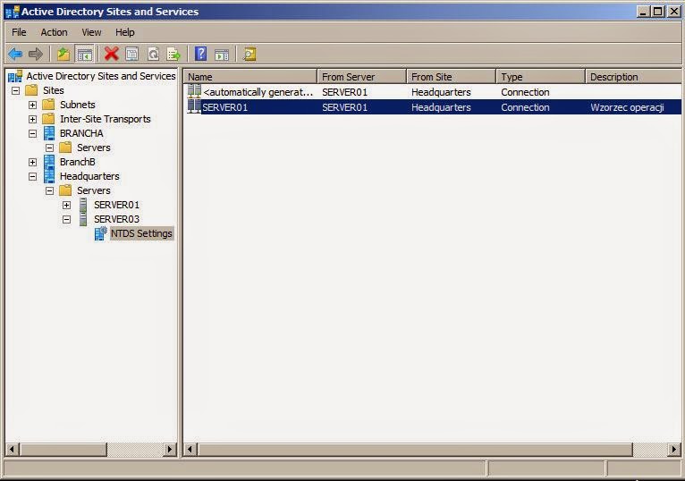Sort by the Description column header
Image resolution: width=685 pixels, height=481 pixels.
pos(633,77)
